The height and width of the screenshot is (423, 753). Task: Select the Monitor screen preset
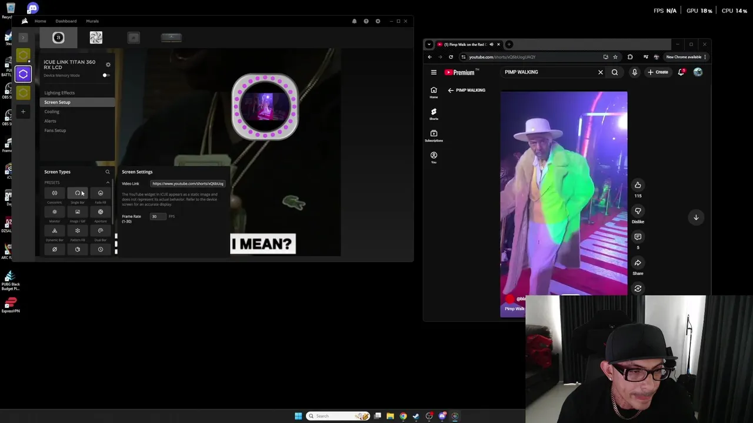click(54, 212)
